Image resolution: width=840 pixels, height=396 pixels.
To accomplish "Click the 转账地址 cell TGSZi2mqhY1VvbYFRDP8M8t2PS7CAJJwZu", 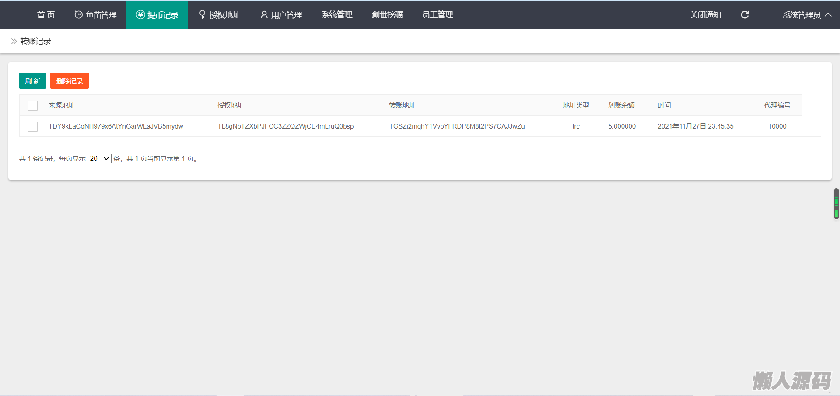I will [457, 126].
